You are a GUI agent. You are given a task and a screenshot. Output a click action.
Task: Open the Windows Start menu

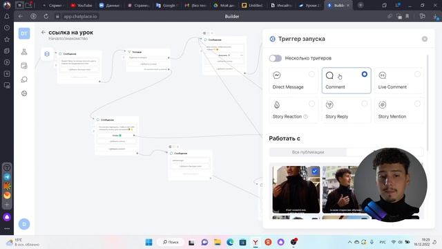(148, 242)
